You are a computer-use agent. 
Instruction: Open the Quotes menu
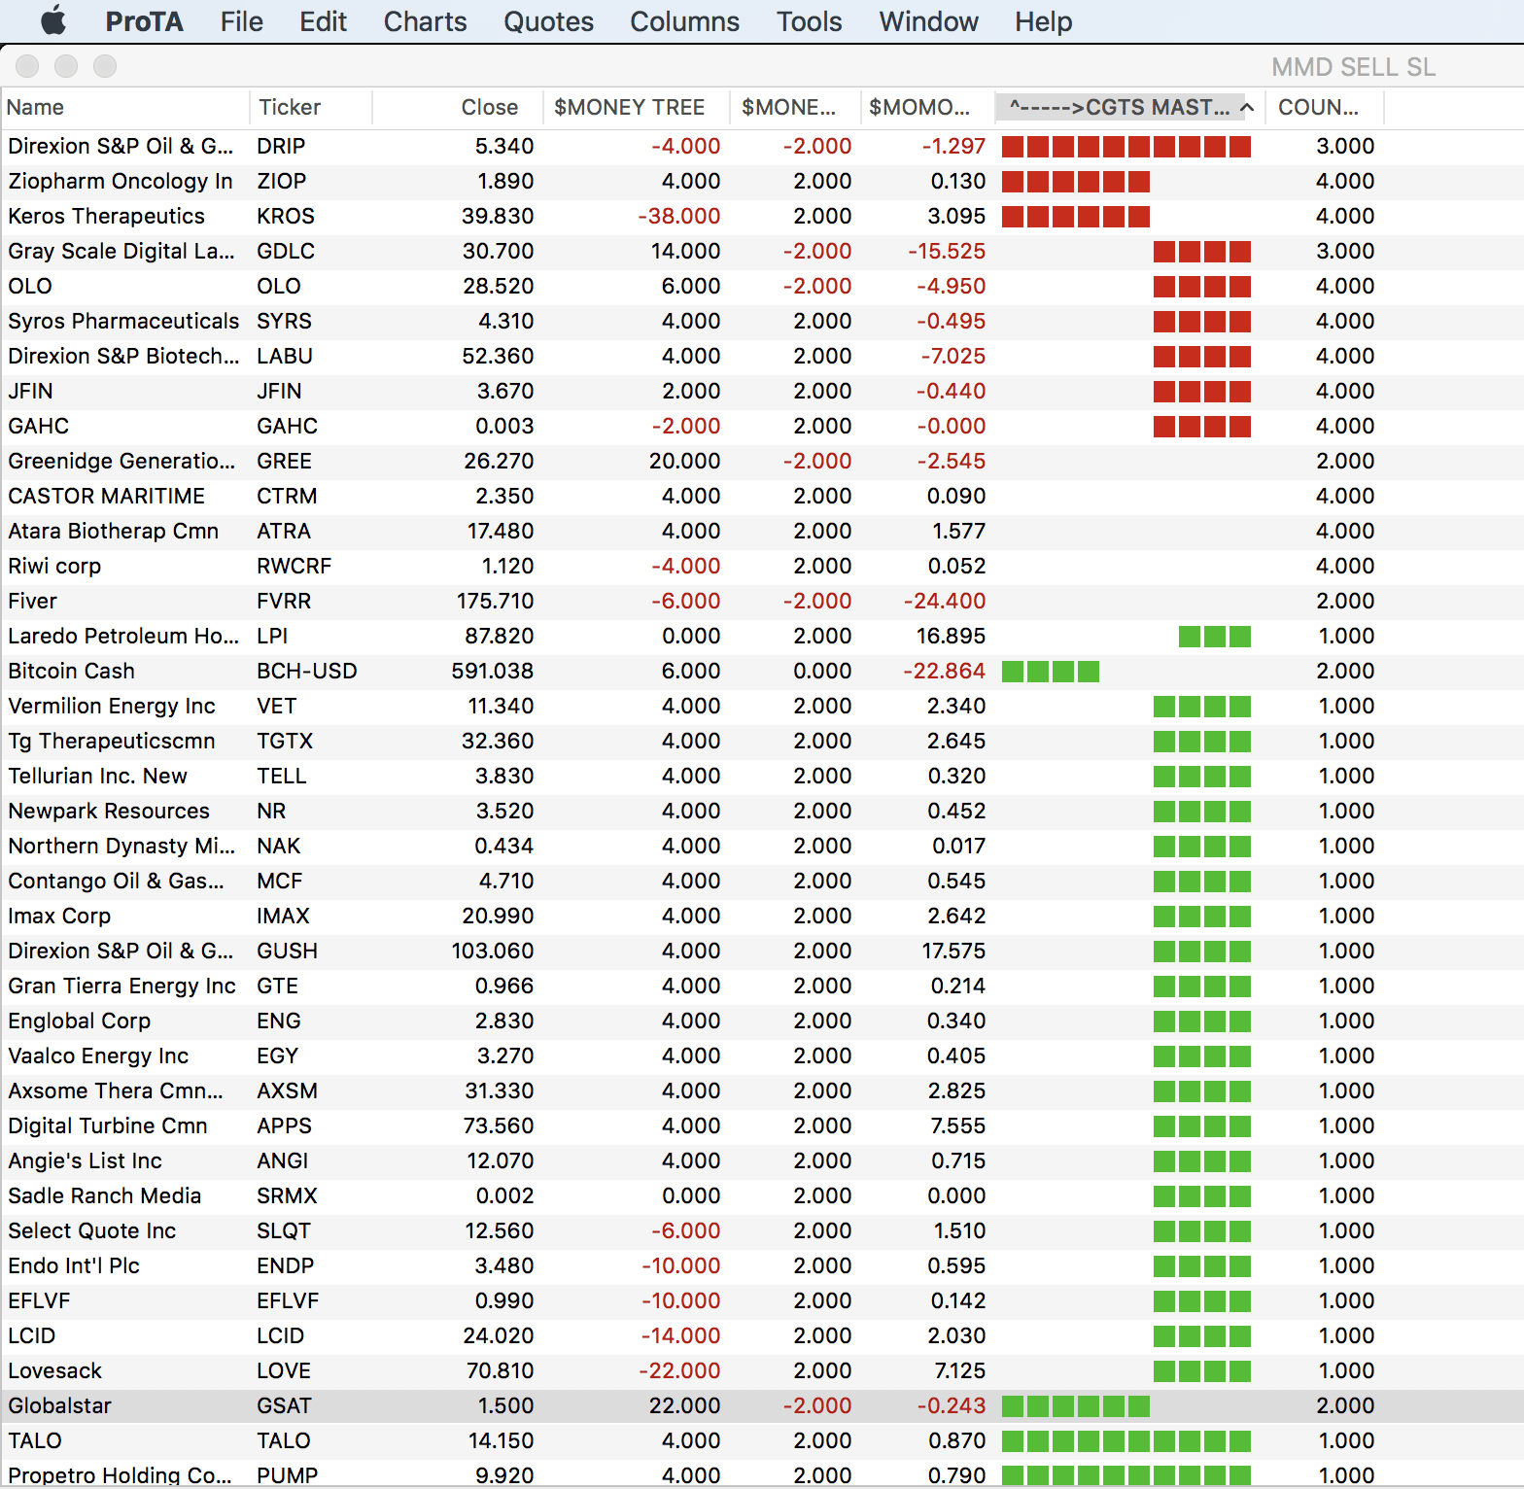[548, 21]
